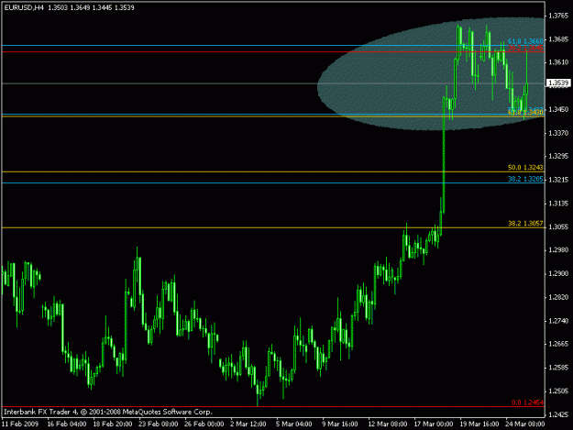Click the 1.3685 price axis label
This screenshot has width=573, height=430.
click(558, 39)
